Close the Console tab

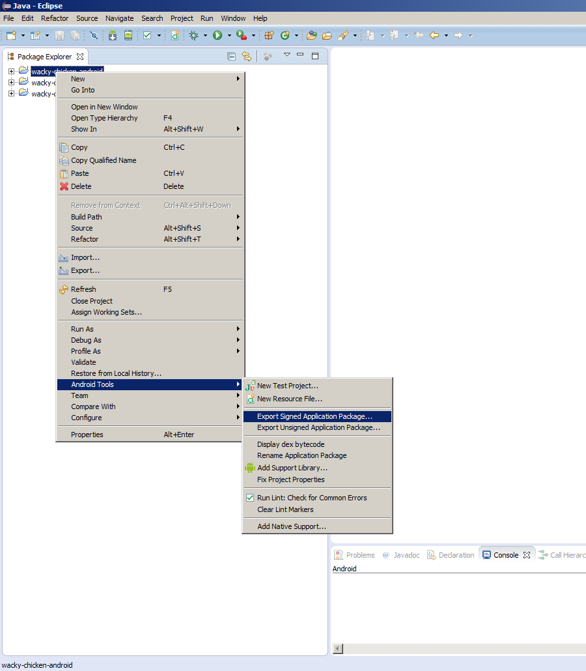point(527,555)
